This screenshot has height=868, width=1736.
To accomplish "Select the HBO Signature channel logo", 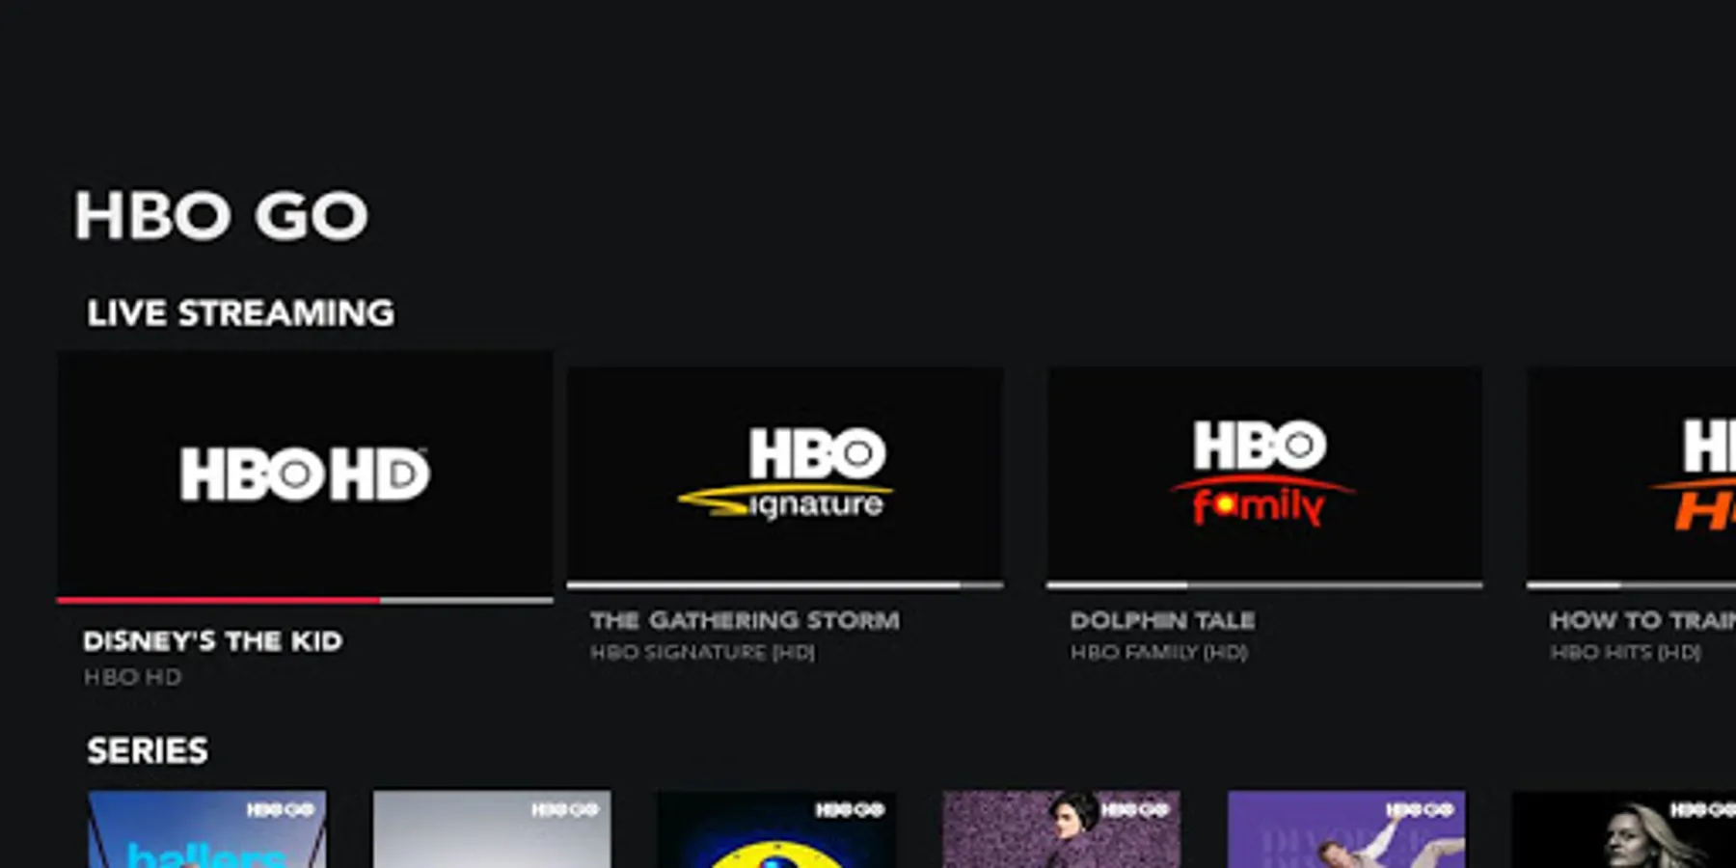I will 785,474.
